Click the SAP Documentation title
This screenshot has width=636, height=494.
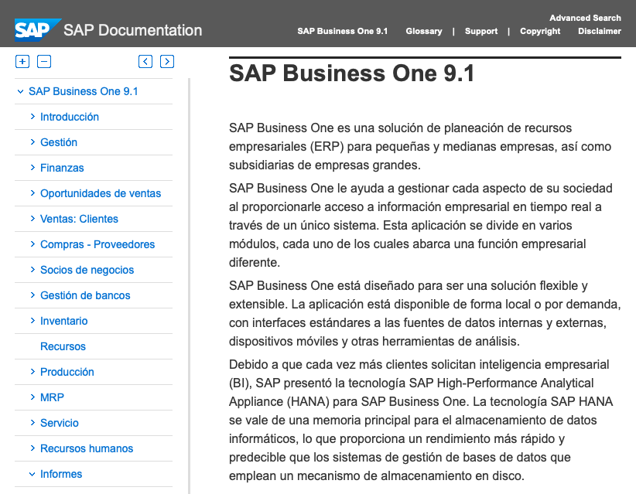click(x=132, y=30)
